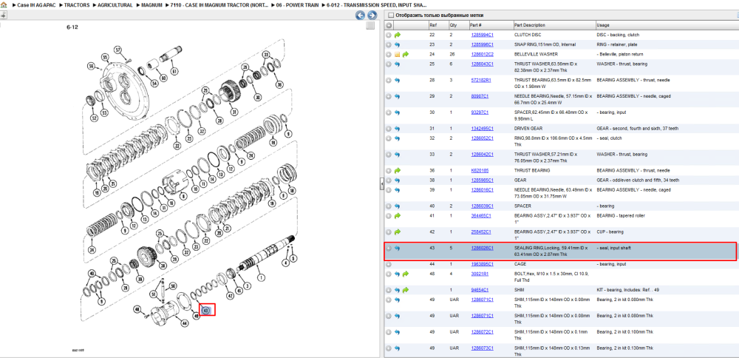Add CLUTCH DISC row via its plus icon
739x358 pixels.
(x=389, y=35)
